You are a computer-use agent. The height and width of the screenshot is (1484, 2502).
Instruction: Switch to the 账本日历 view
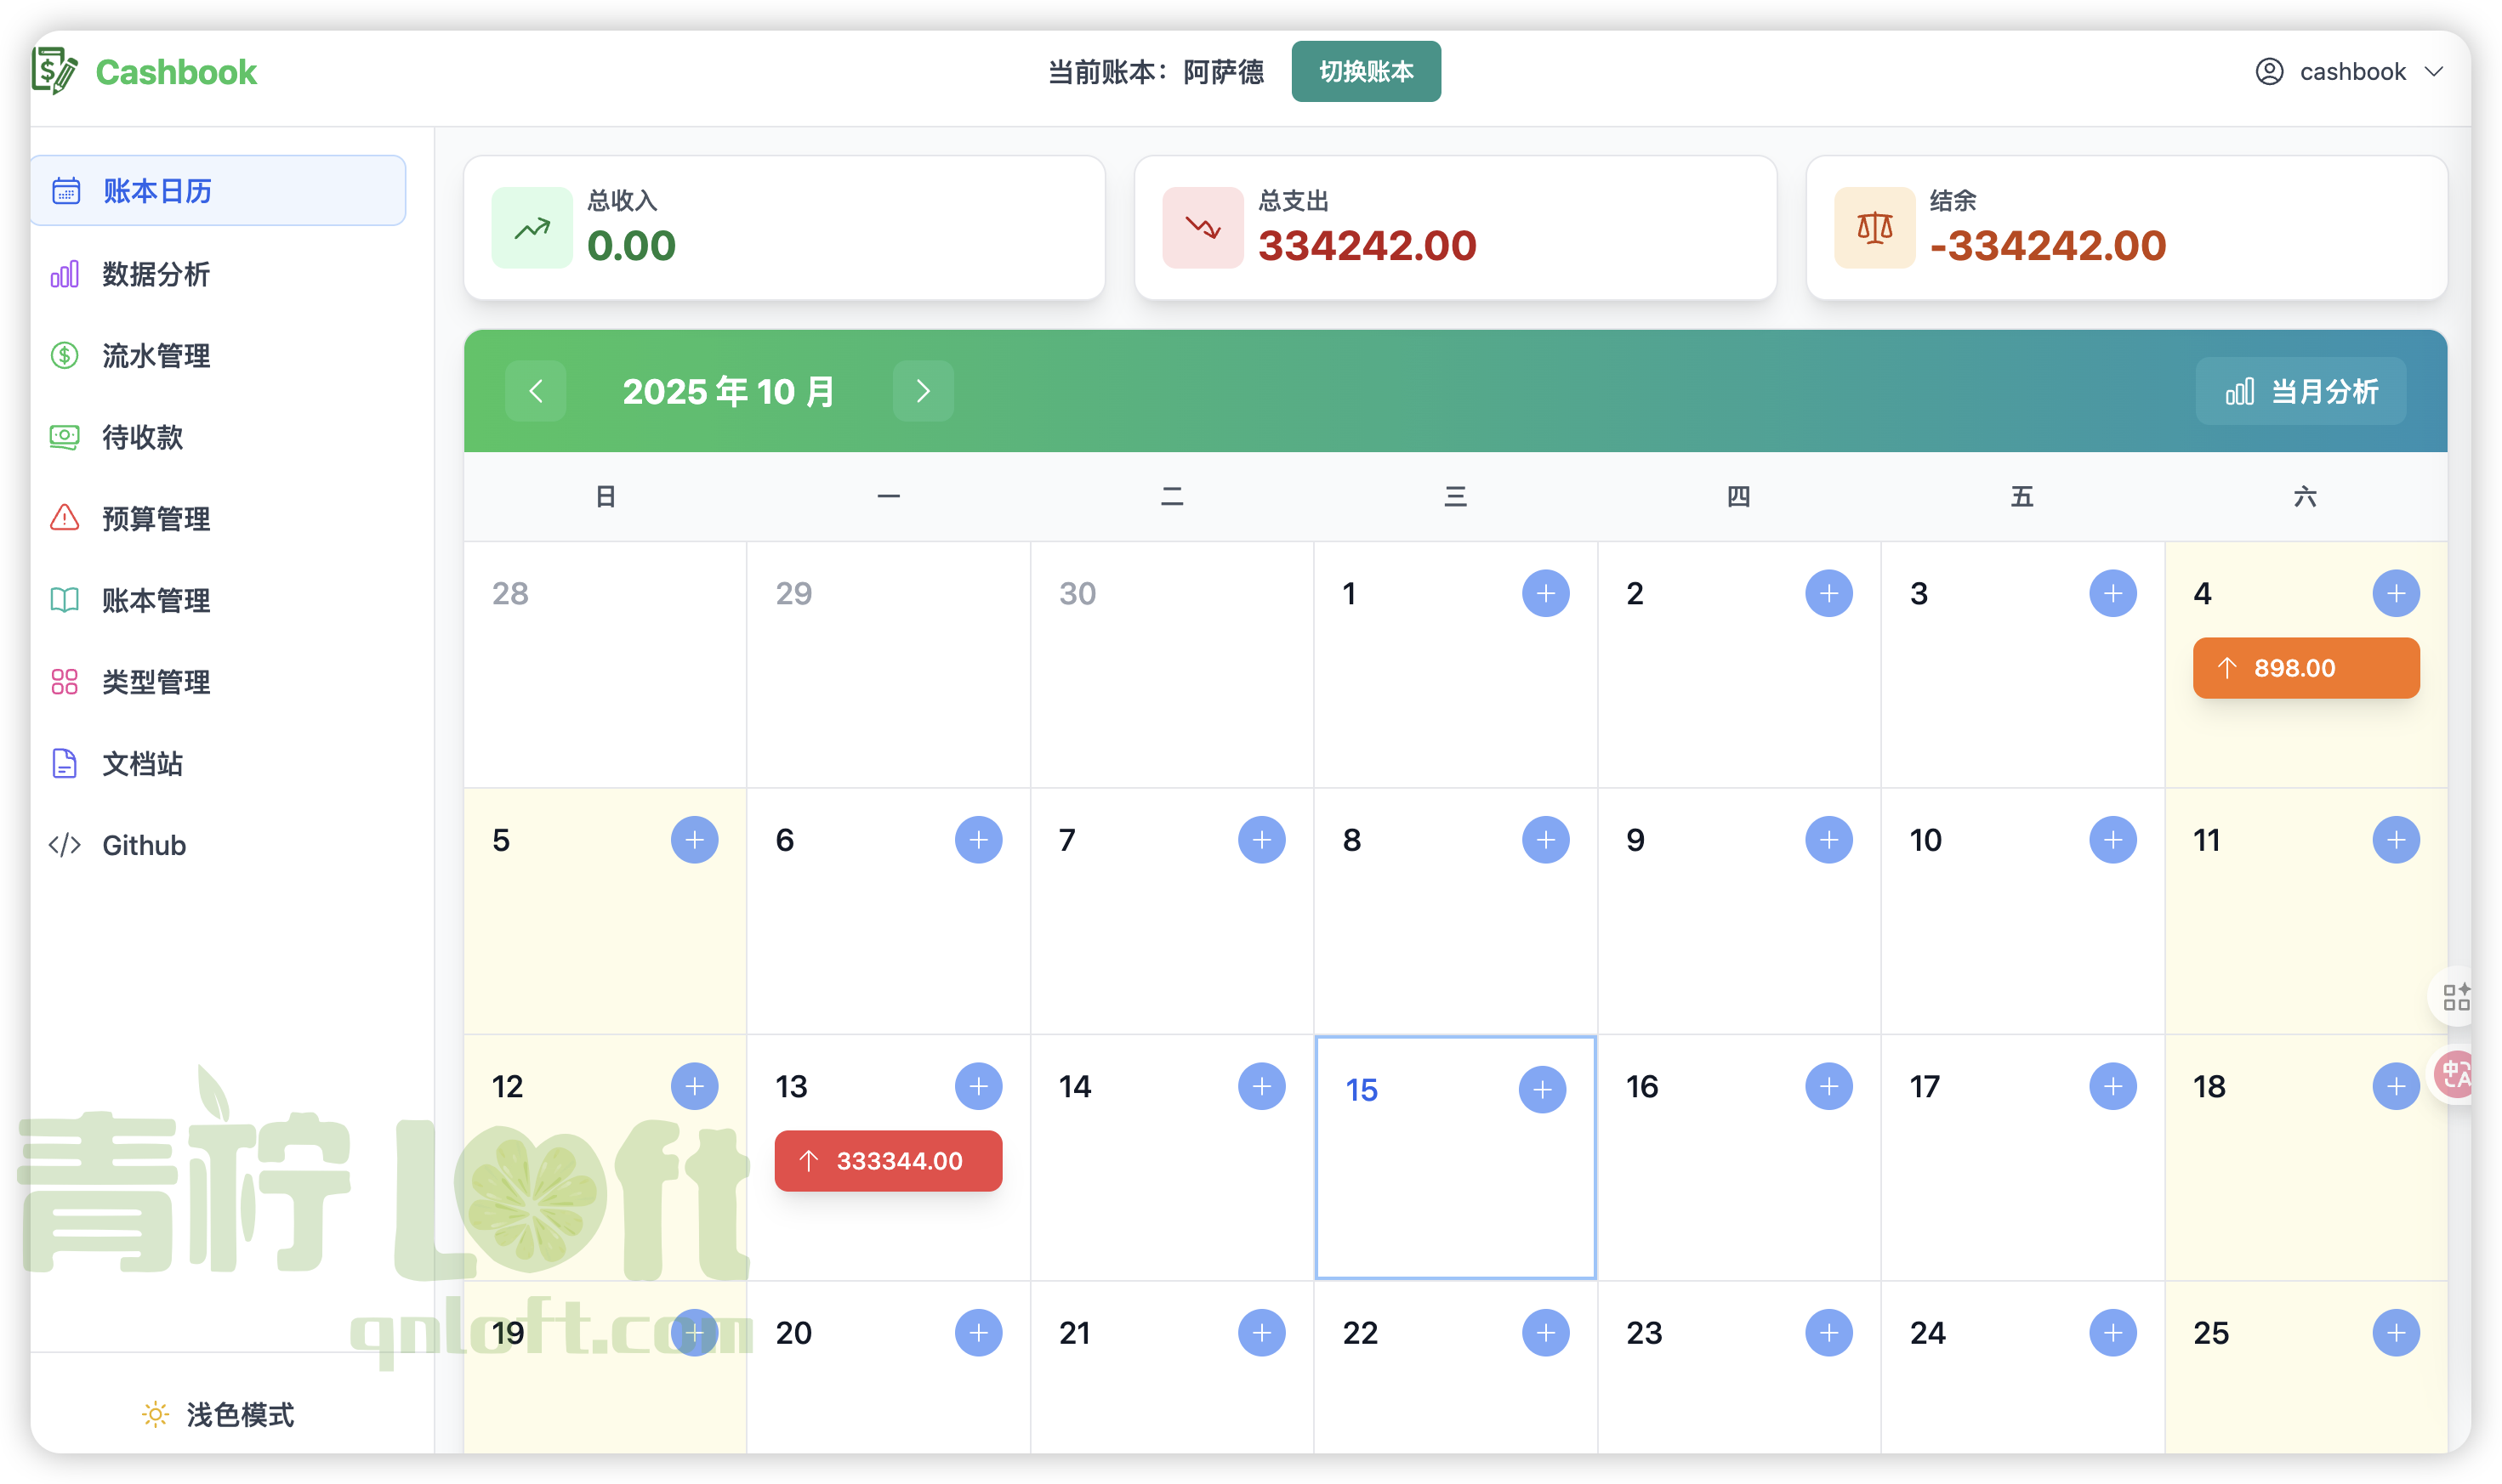tap(155, 191)
